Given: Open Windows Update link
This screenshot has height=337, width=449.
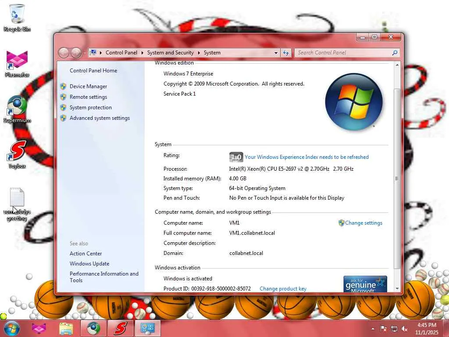Looking at the screenshot, I should 89,264.
